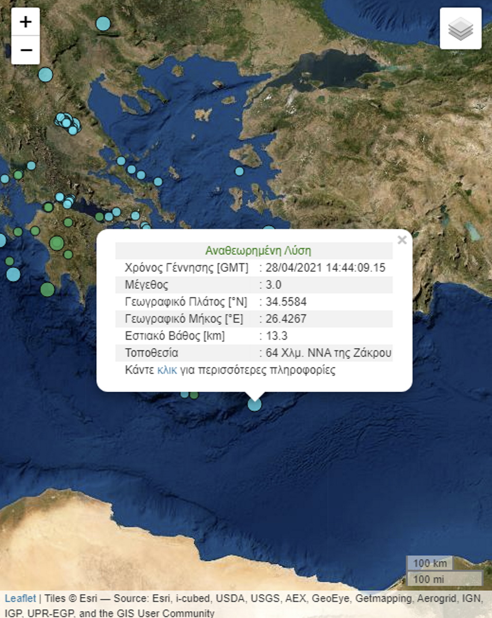The image size is (492, 618).
Task: Select the origin time 28/04/2021 14:44:09.15
Action: [325, 268]
